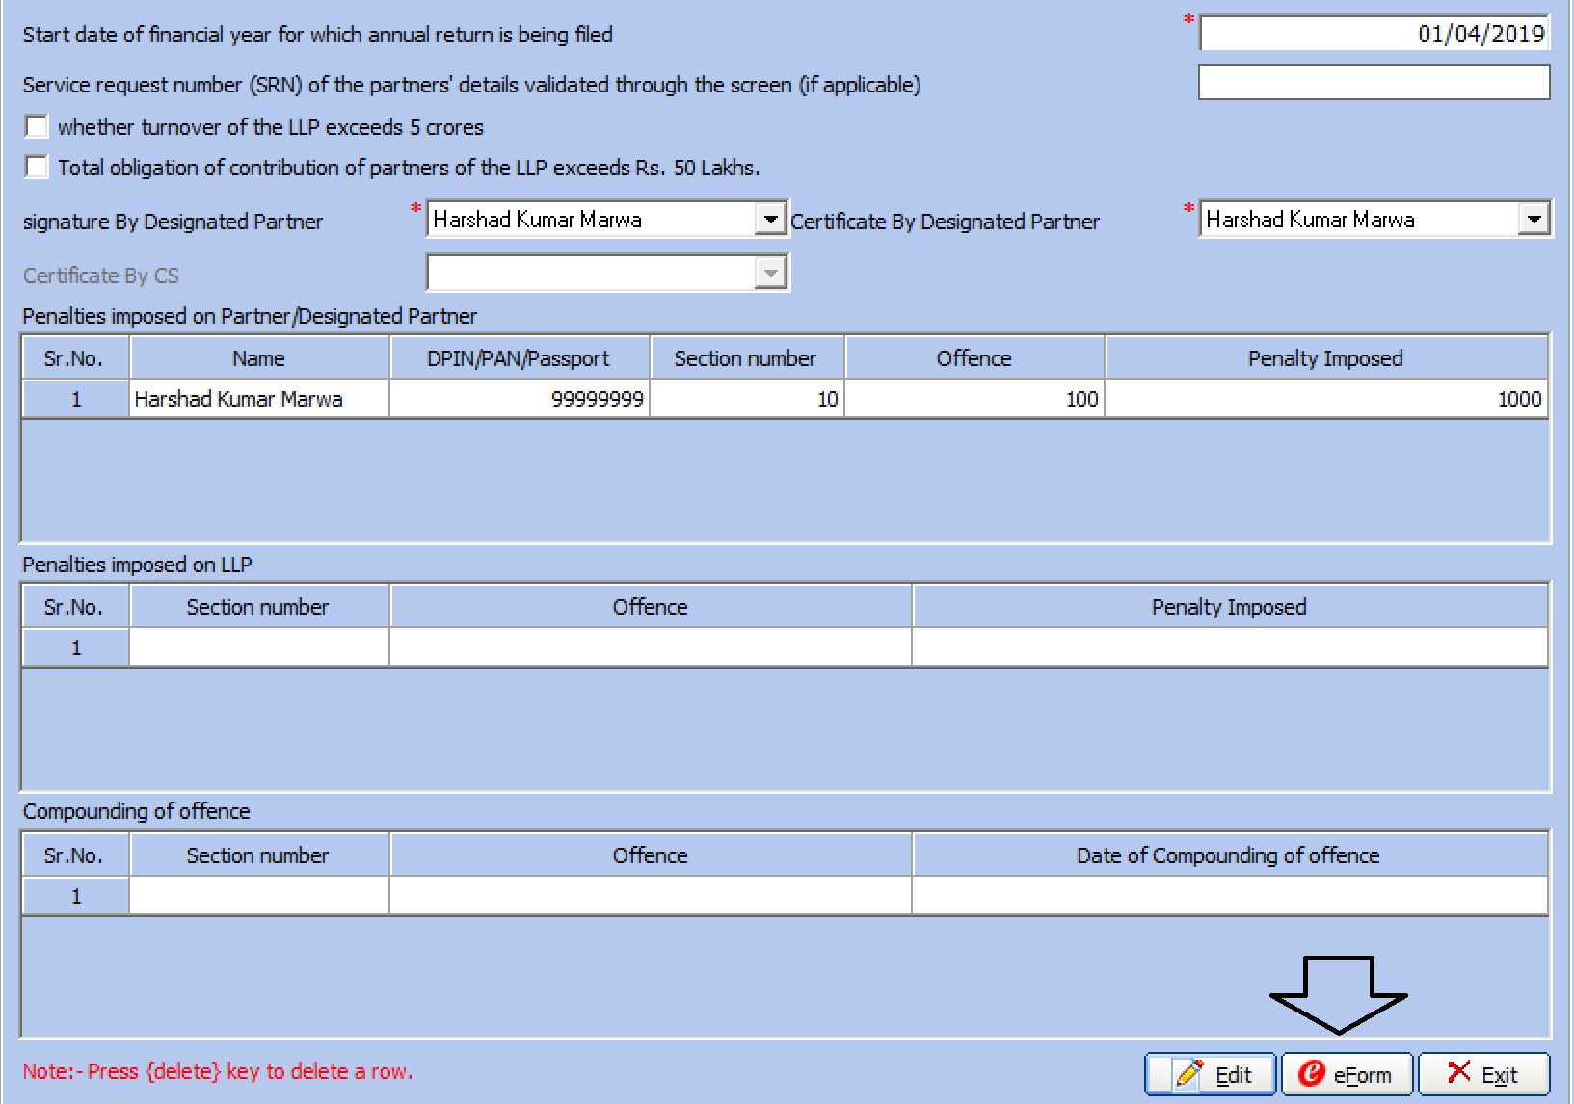
Task: Tick total obligation exceeds Rs. 50 Lakhs checkbox
Action: pos(37,167)
